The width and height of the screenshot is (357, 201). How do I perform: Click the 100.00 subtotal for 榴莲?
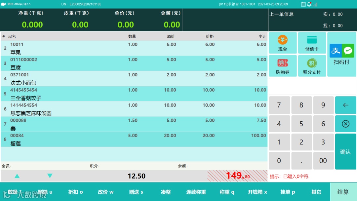(258, 136)
